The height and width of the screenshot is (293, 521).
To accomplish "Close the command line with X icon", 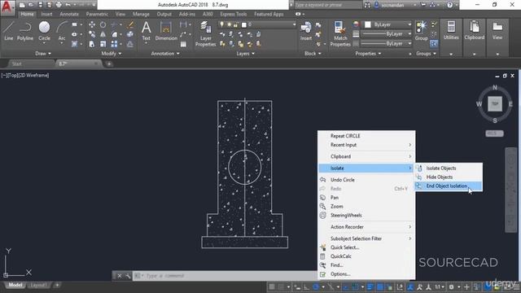I will [120, 276].
